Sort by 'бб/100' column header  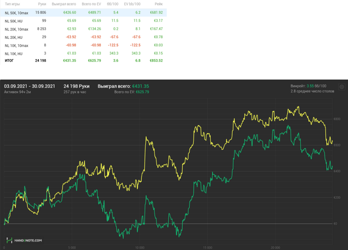(x=112, y=4)
